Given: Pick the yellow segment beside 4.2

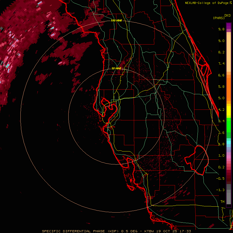Looking at the screenshot, I should (x=229, y=111).
